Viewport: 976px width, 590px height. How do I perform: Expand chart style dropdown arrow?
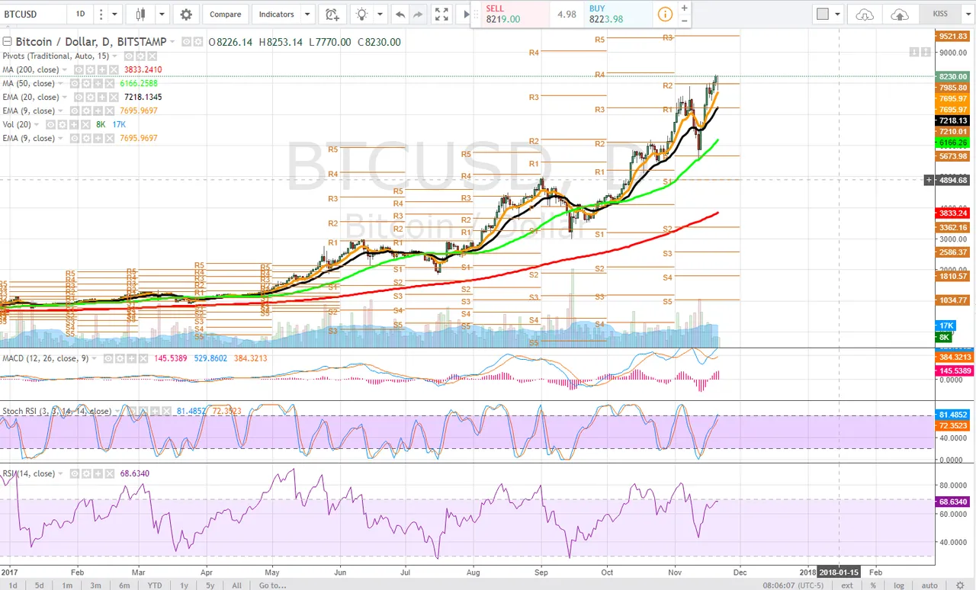pyautogui.click(x=162, y=14)
